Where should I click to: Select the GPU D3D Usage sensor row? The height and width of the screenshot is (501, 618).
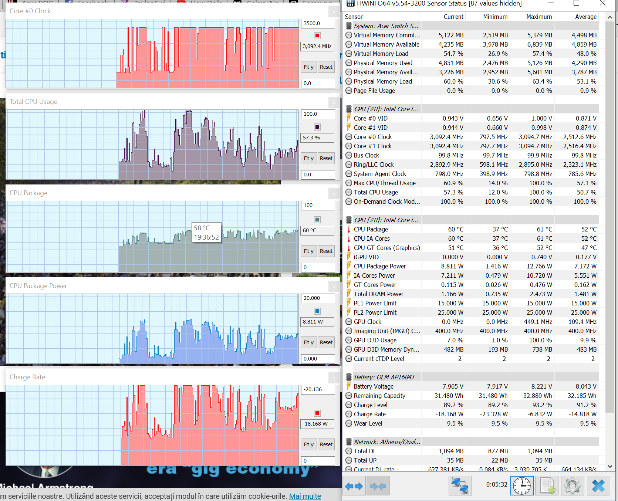(x=471, y=340)
